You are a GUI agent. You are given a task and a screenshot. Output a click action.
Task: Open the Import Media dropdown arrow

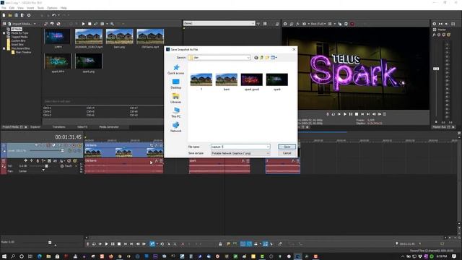coord(35,24)
